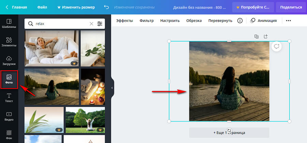Select the lake meditation thumbnail

[x=52, y=87]
